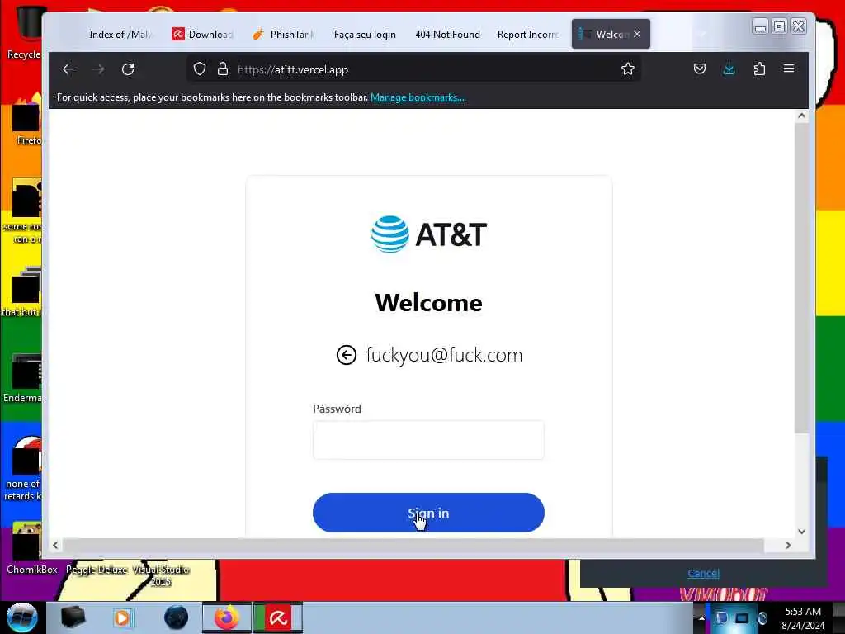Click the Sign in button

(428, 513)
